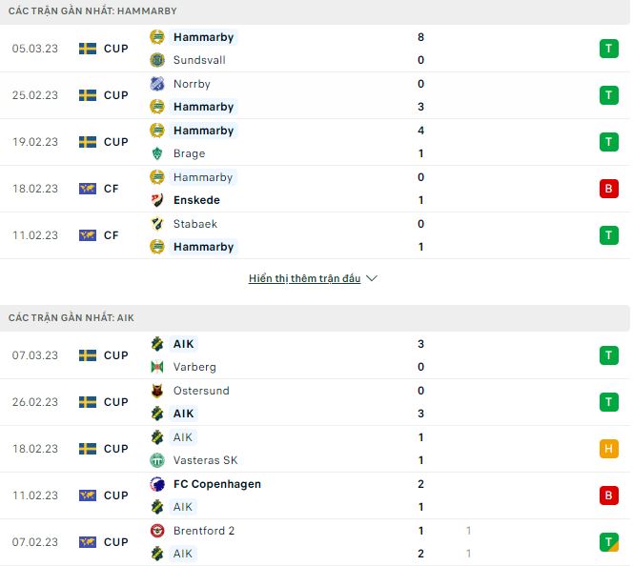Click the red B badge for Copenhagen–AIK
Screen dimensions: 633x566
609,495
